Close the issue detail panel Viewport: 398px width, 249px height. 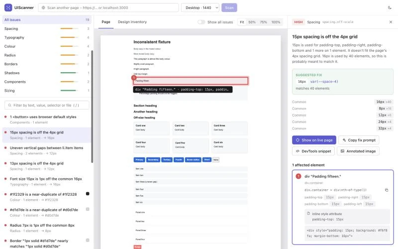pyautogui.click(x=391, y=22)
